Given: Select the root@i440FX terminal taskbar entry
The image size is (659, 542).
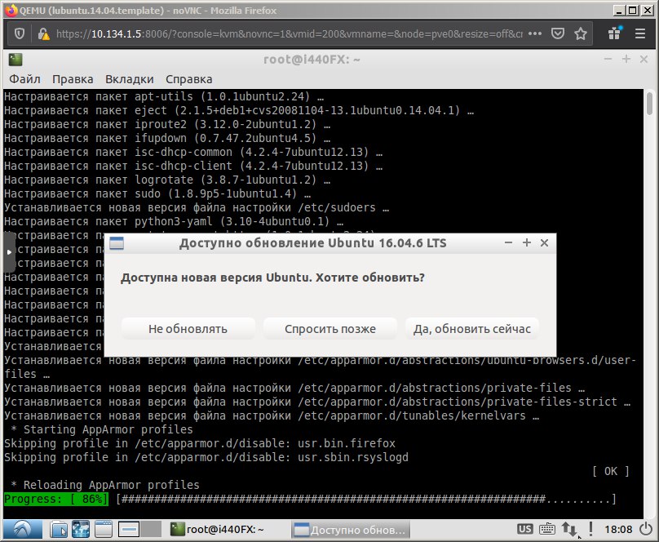Looking at the screenshot, I should coord(217,530).
